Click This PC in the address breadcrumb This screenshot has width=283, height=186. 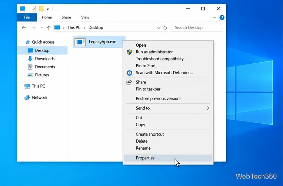pyautogui.click(x=74, y=27)
